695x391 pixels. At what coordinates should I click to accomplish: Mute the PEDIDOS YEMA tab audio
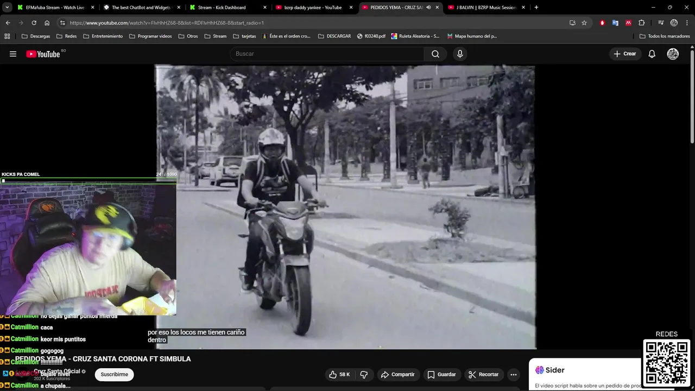[x=428, y=8]
